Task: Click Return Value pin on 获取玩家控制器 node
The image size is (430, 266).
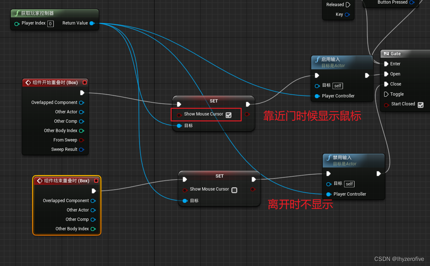Action: pyautogui.click(x=92, y=23)
